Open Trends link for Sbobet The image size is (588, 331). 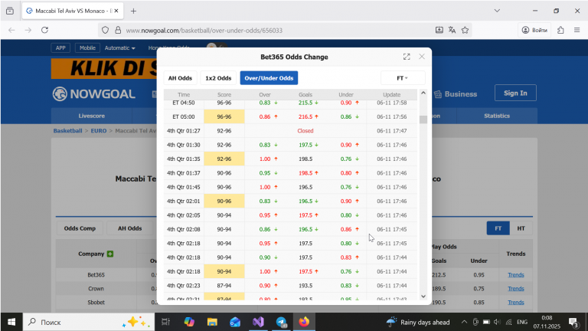pyautogui.click(x=515, y=302)
